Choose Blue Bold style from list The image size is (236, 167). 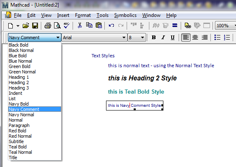click(x=35, y=56)
